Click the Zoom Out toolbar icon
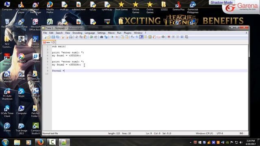 (117, 37)
